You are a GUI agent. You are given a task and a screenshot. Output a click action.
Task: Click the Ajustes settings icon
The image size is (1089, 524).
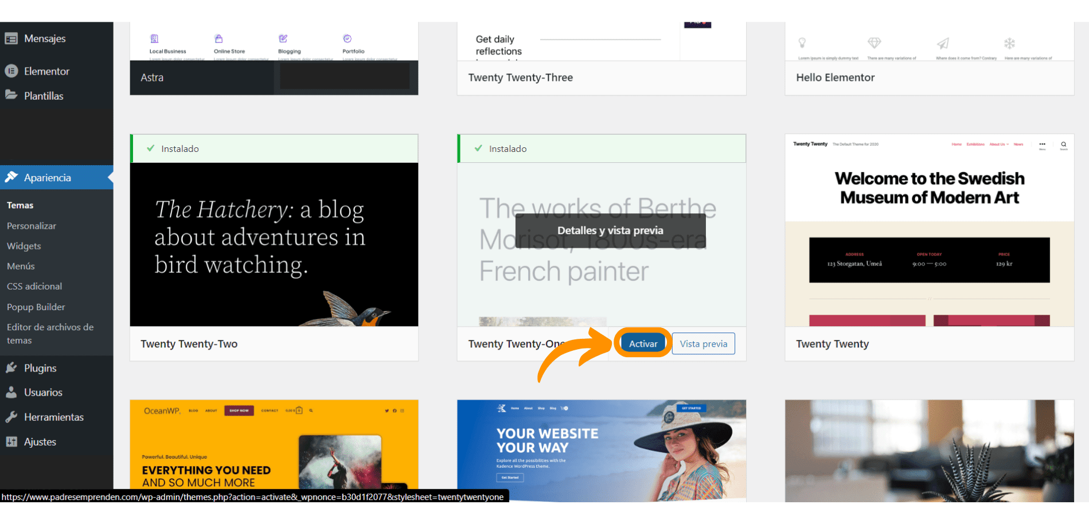[11, 441]
